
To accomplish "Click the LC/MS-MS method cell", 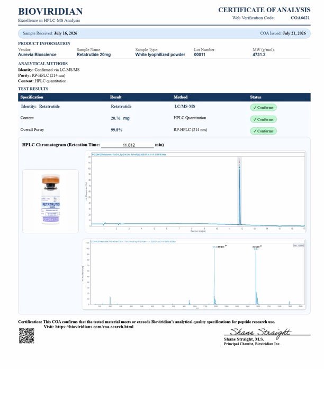I will point(185,107).
